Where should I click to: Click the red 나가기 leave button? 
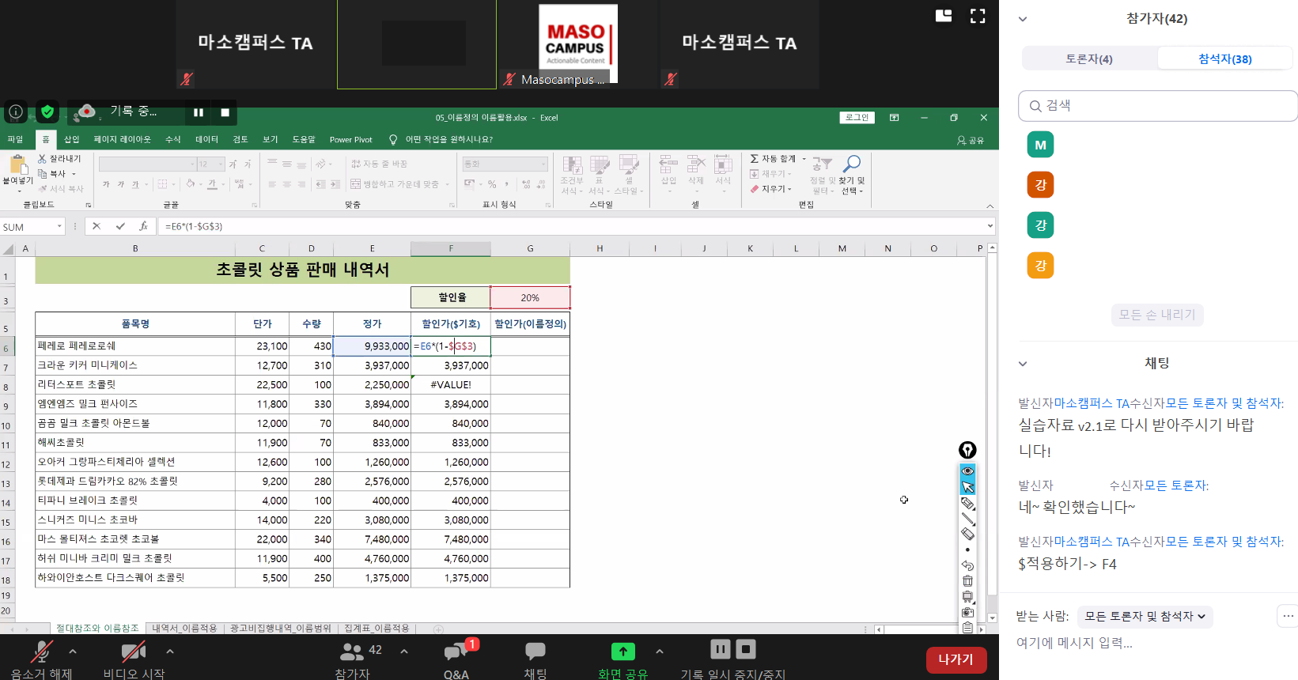point(956,659)
